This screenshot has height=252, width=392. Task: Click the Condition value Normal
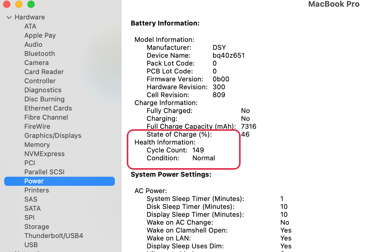point(204,158)
